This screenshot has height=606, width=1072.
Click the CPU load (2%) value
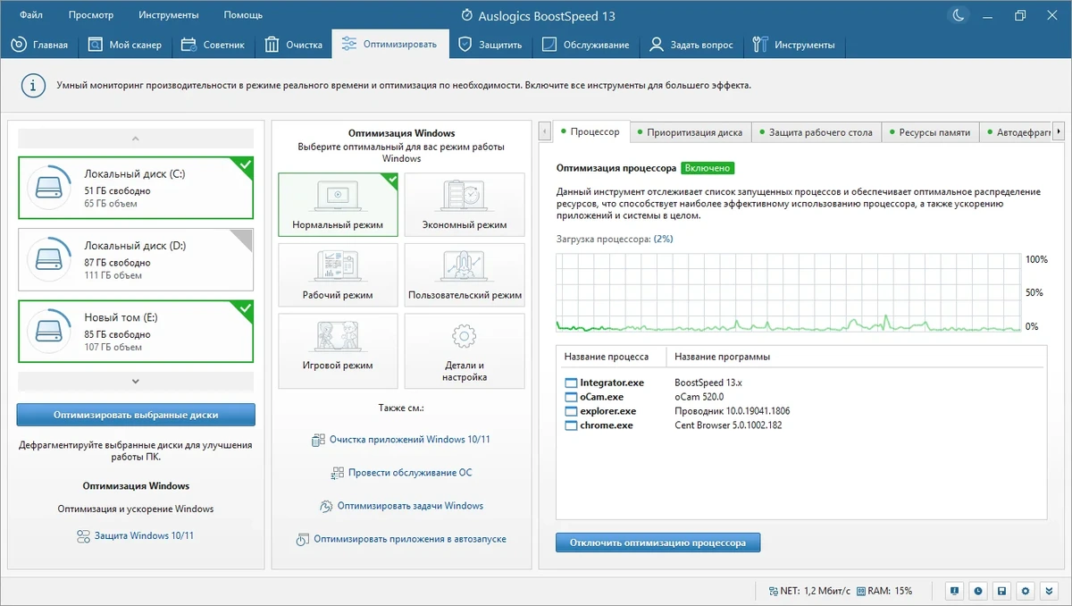(663, 239)
